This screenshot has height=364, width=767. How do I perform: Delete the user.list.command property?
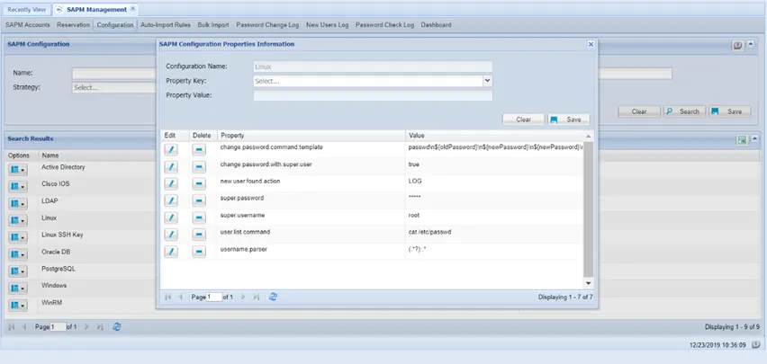pos(199,235)
